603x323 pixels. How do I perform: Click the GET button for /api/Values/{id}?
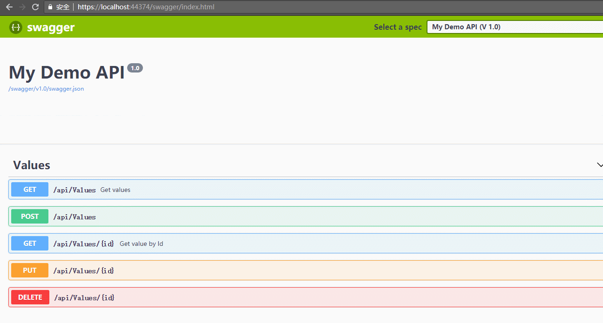pyautogui.click(x=30, y=244)
